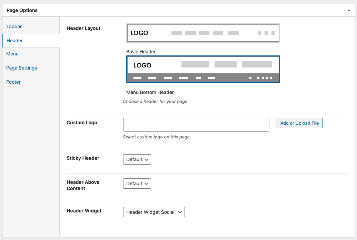This screenshot has height=240, width=357.
Task: Click the 'Sticky Header' label
Action: tap(83, 158)
